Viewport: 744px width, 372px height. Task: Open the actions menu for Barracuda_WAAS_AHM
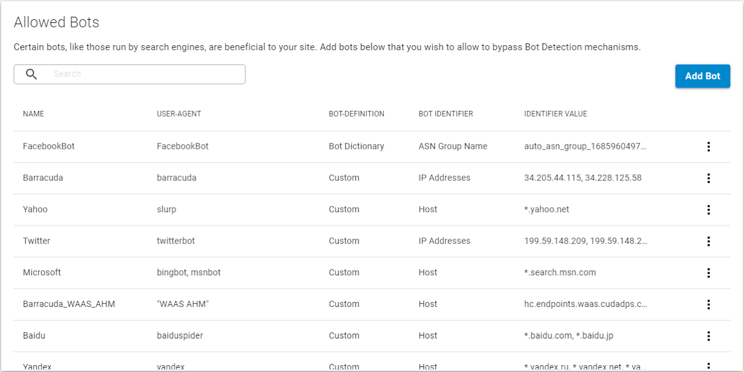click(x=708, y=304)
